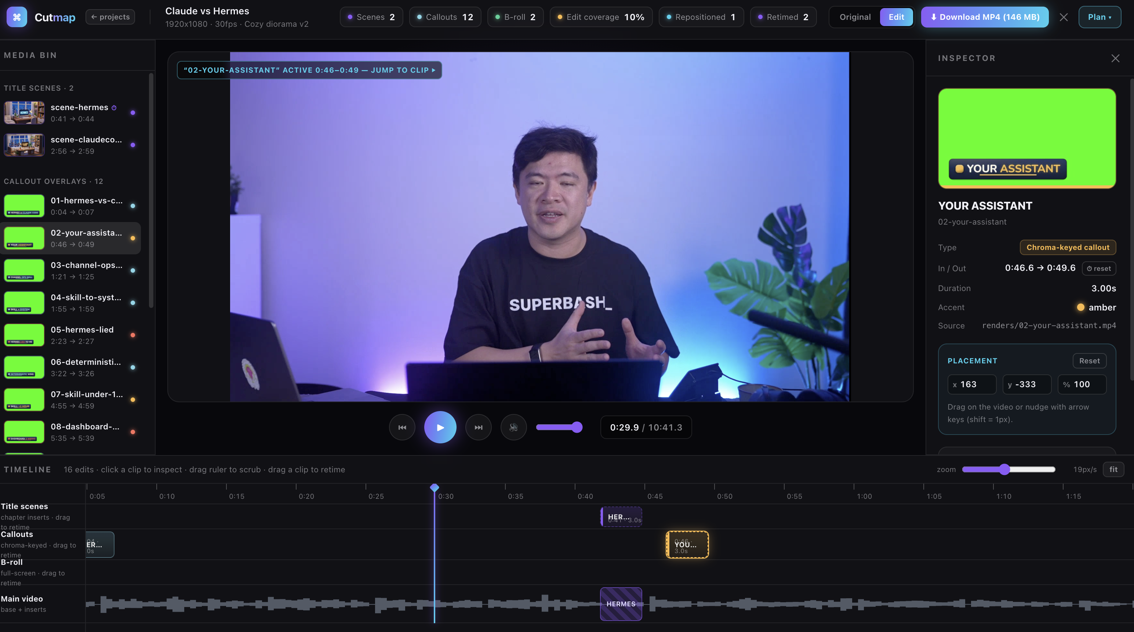This screenshot has height=632, width=1134.
Task: Select the HERMES insert on Main video track
Action: pyautogui.click(x=621, y=604)
